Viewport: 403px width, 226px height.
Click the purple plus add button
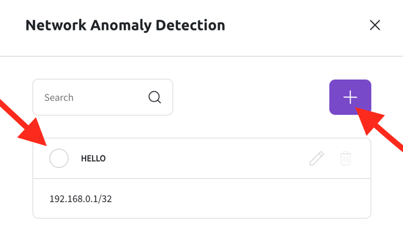tap(350, 97)
